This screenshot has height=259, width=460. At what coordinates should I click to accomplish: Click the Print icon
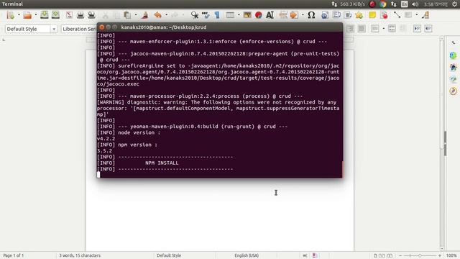pyautogui.click(x=80, y=14)
